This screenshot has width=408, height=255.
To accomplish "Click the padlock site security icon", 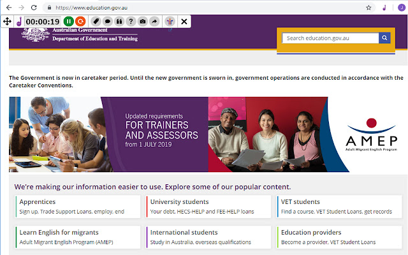I will (x=49, y=8).
